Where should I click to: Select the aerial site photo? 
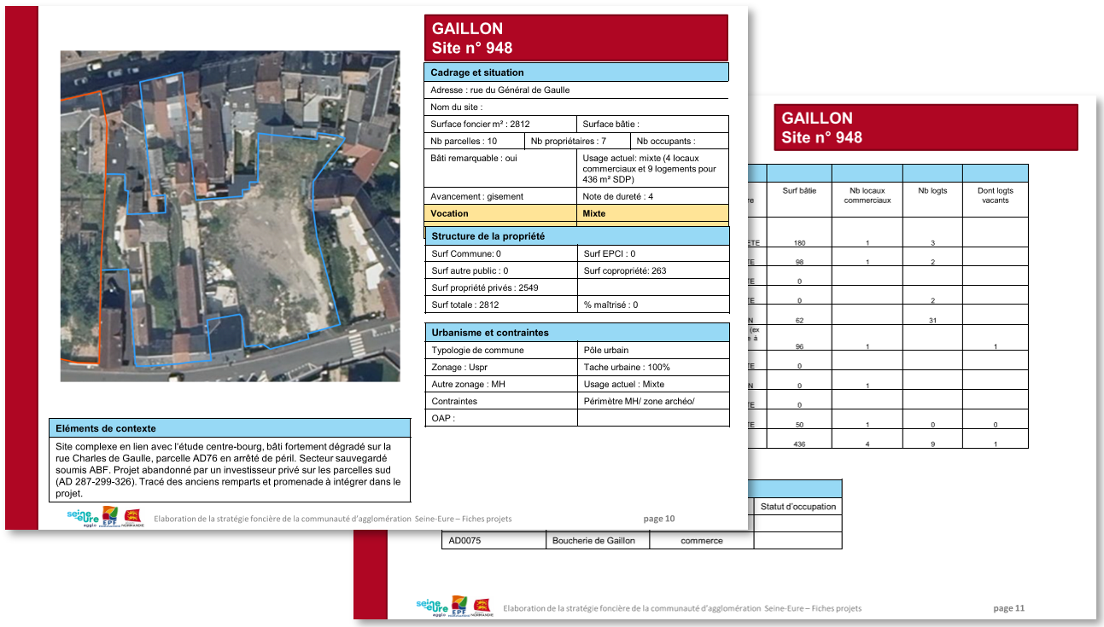[x=230, y=216]
